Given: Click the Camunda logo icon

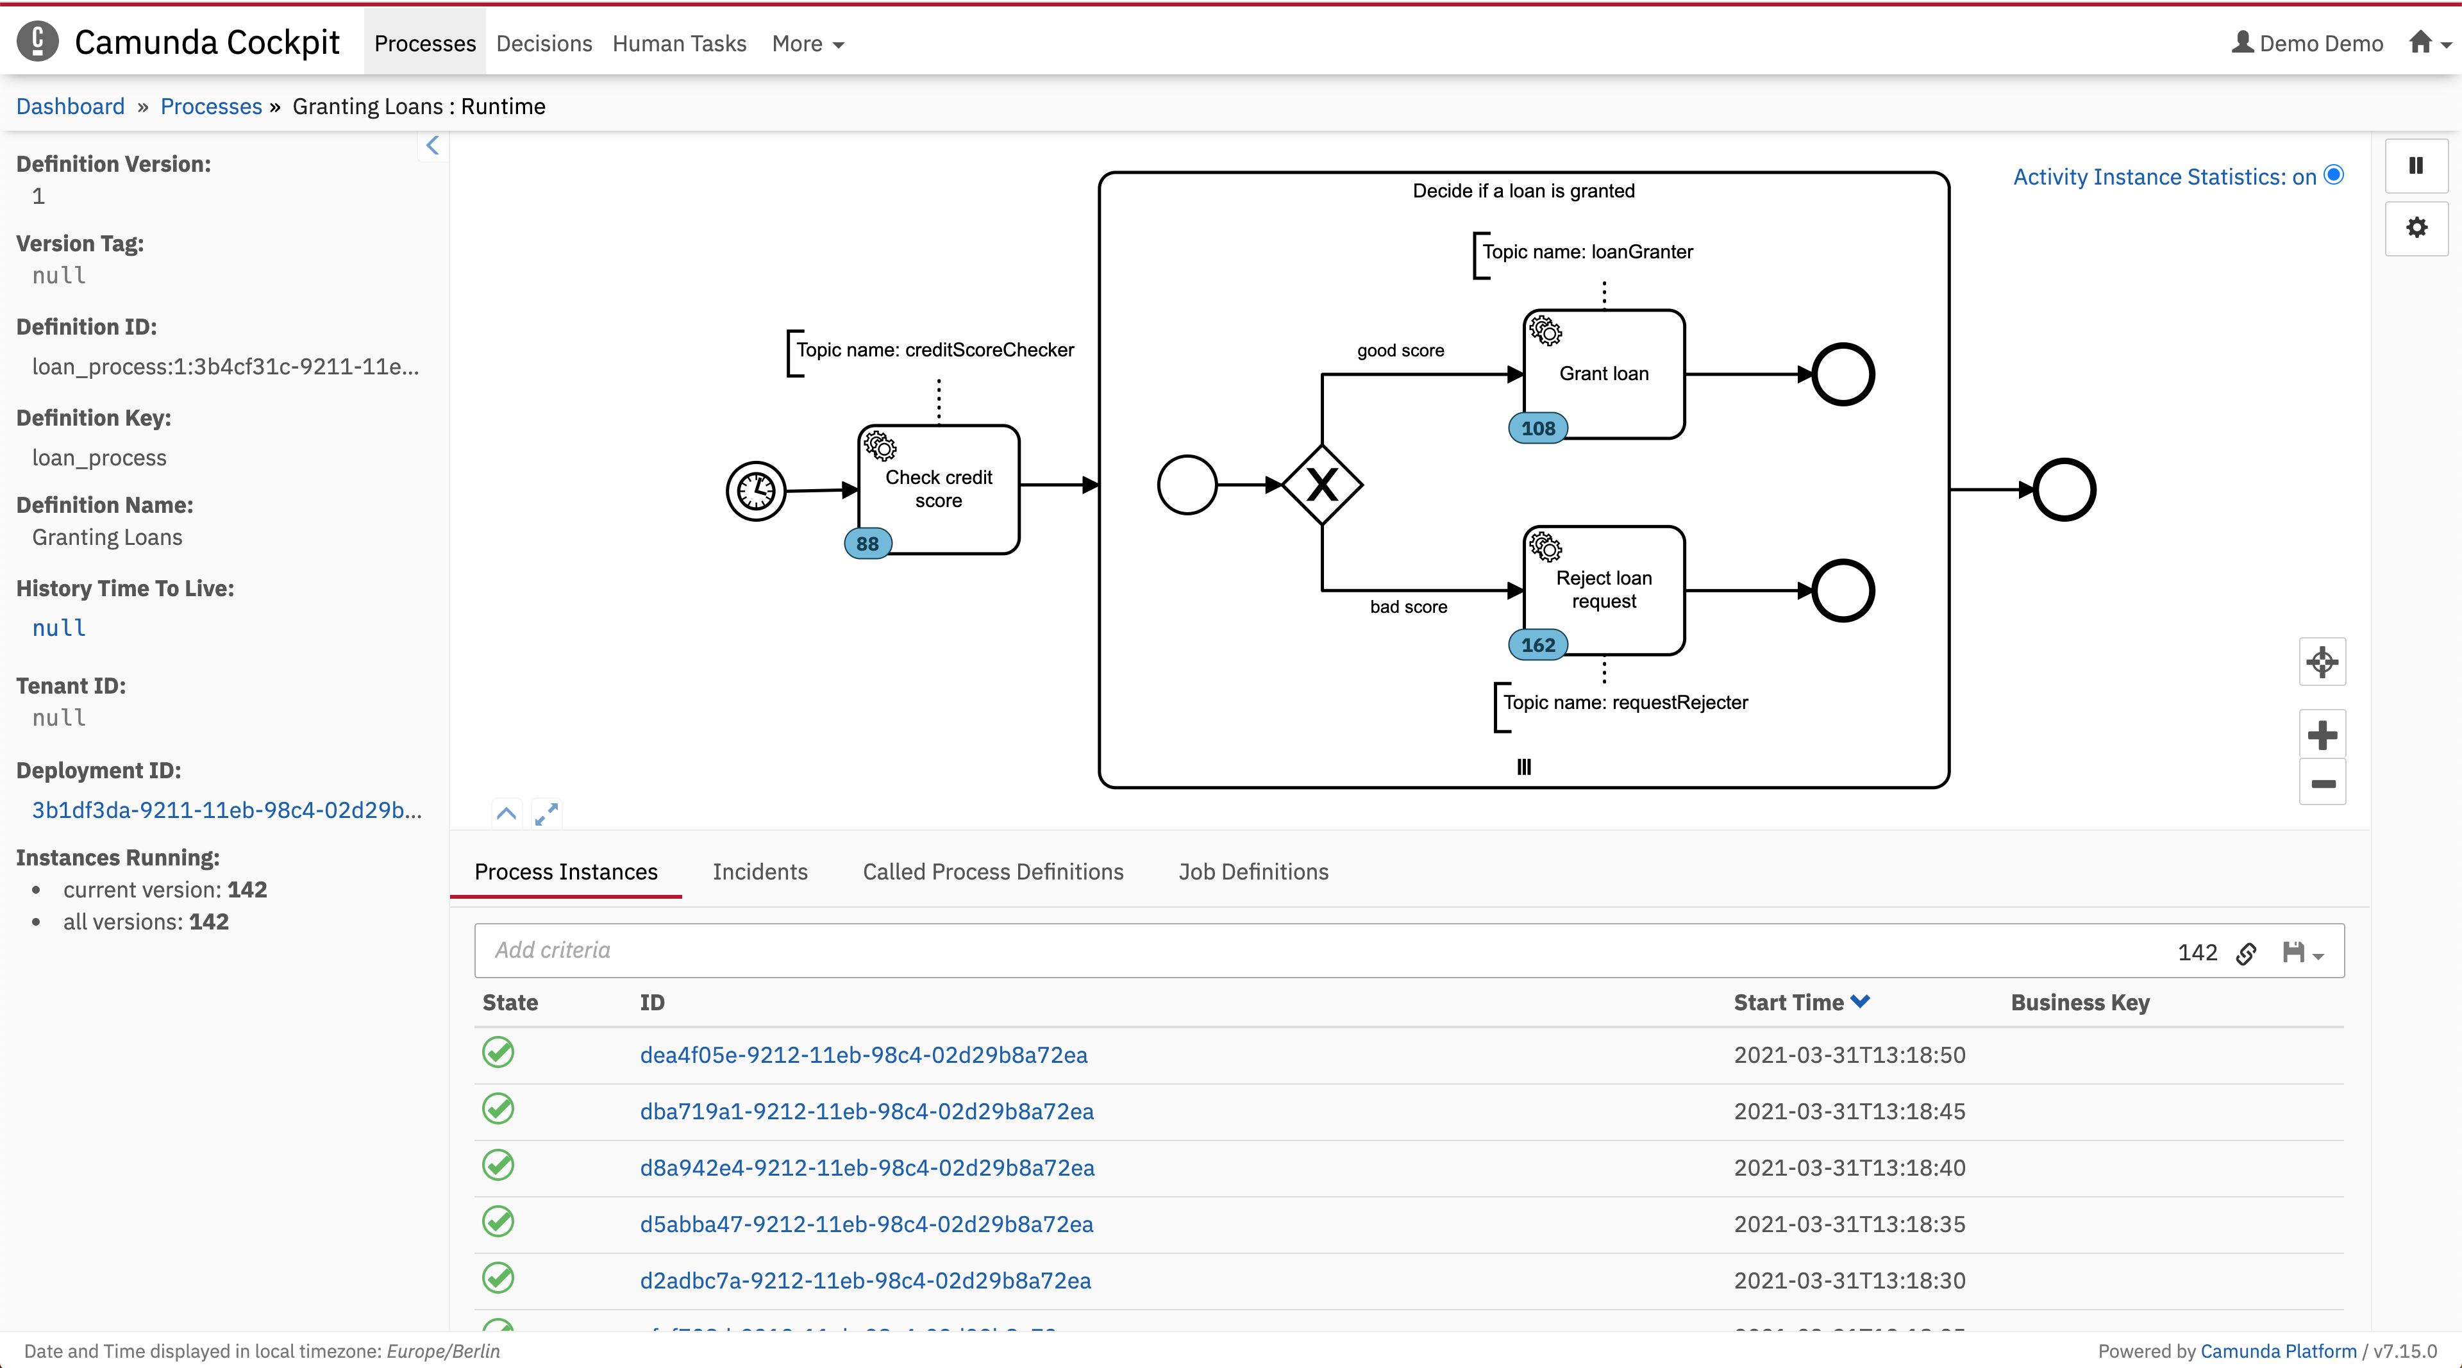Looking at the screenshot, I should (37, 41).
